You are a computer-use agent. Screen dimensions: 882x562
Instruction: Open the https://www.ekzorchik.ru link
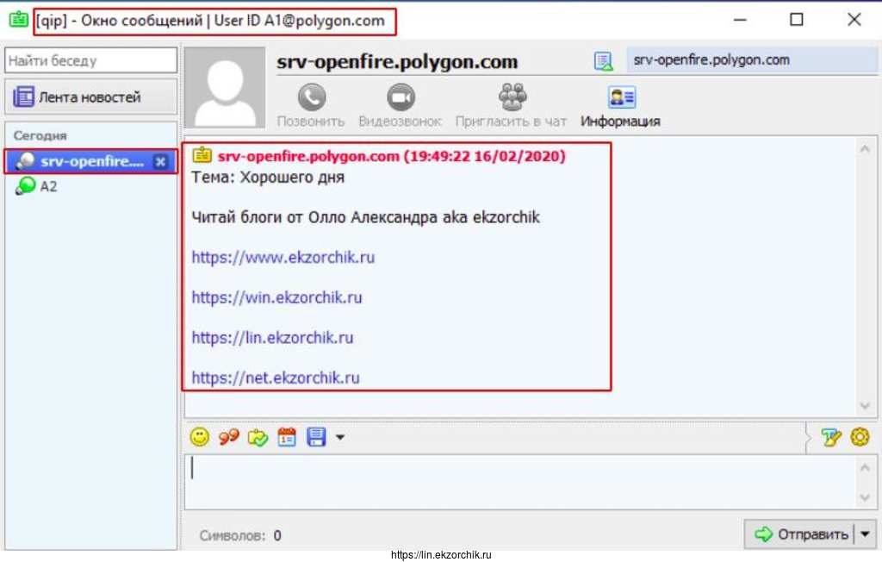point(283,257)
